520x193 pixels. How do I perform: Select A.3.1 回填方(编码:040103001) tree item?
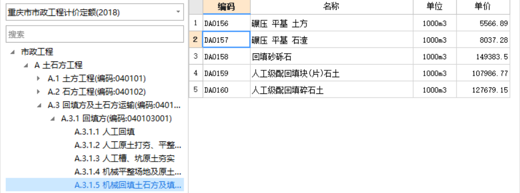116,118
